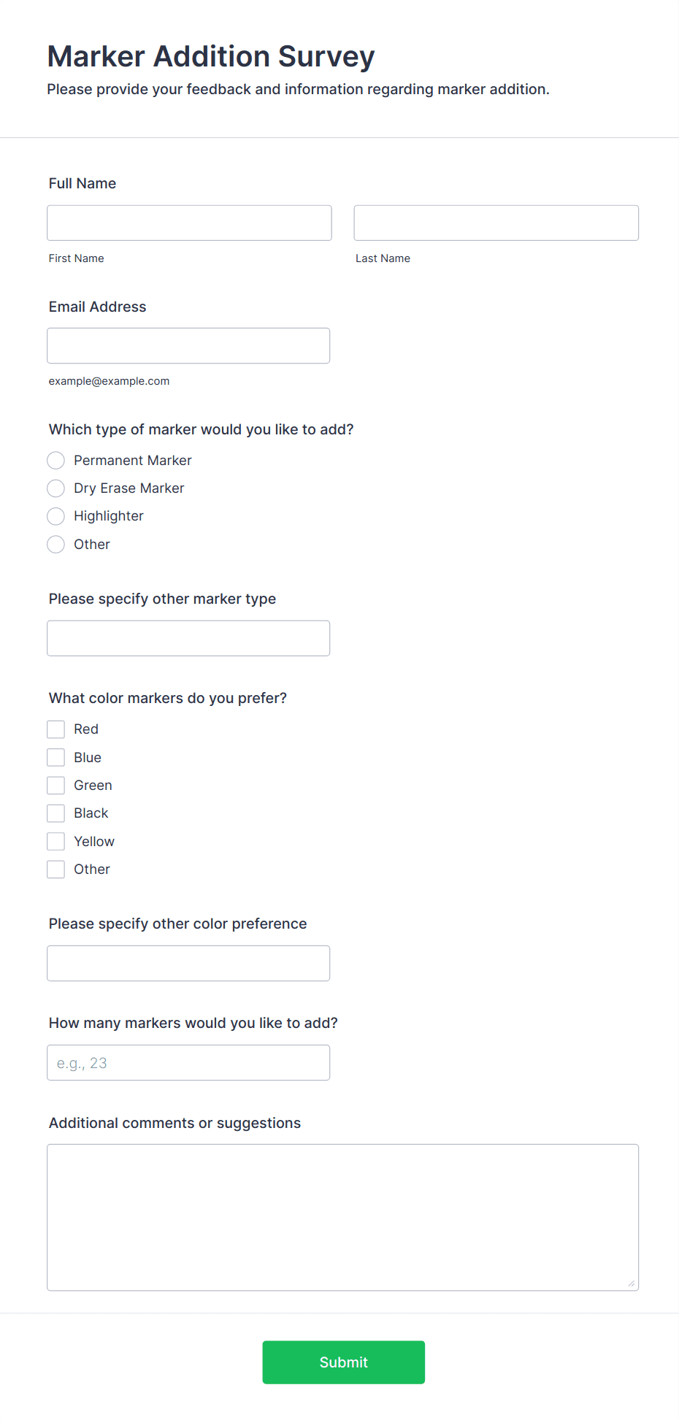The image size is (679, 1420).
Task: Click the Last Name input field
Action: coord(496,223)
